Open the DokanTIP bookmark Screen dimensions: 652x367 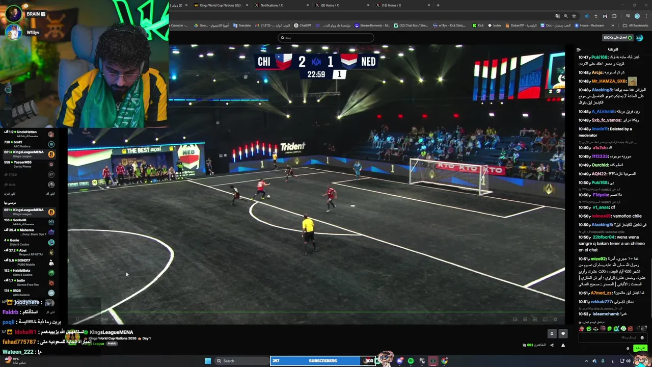pos(522,25)
